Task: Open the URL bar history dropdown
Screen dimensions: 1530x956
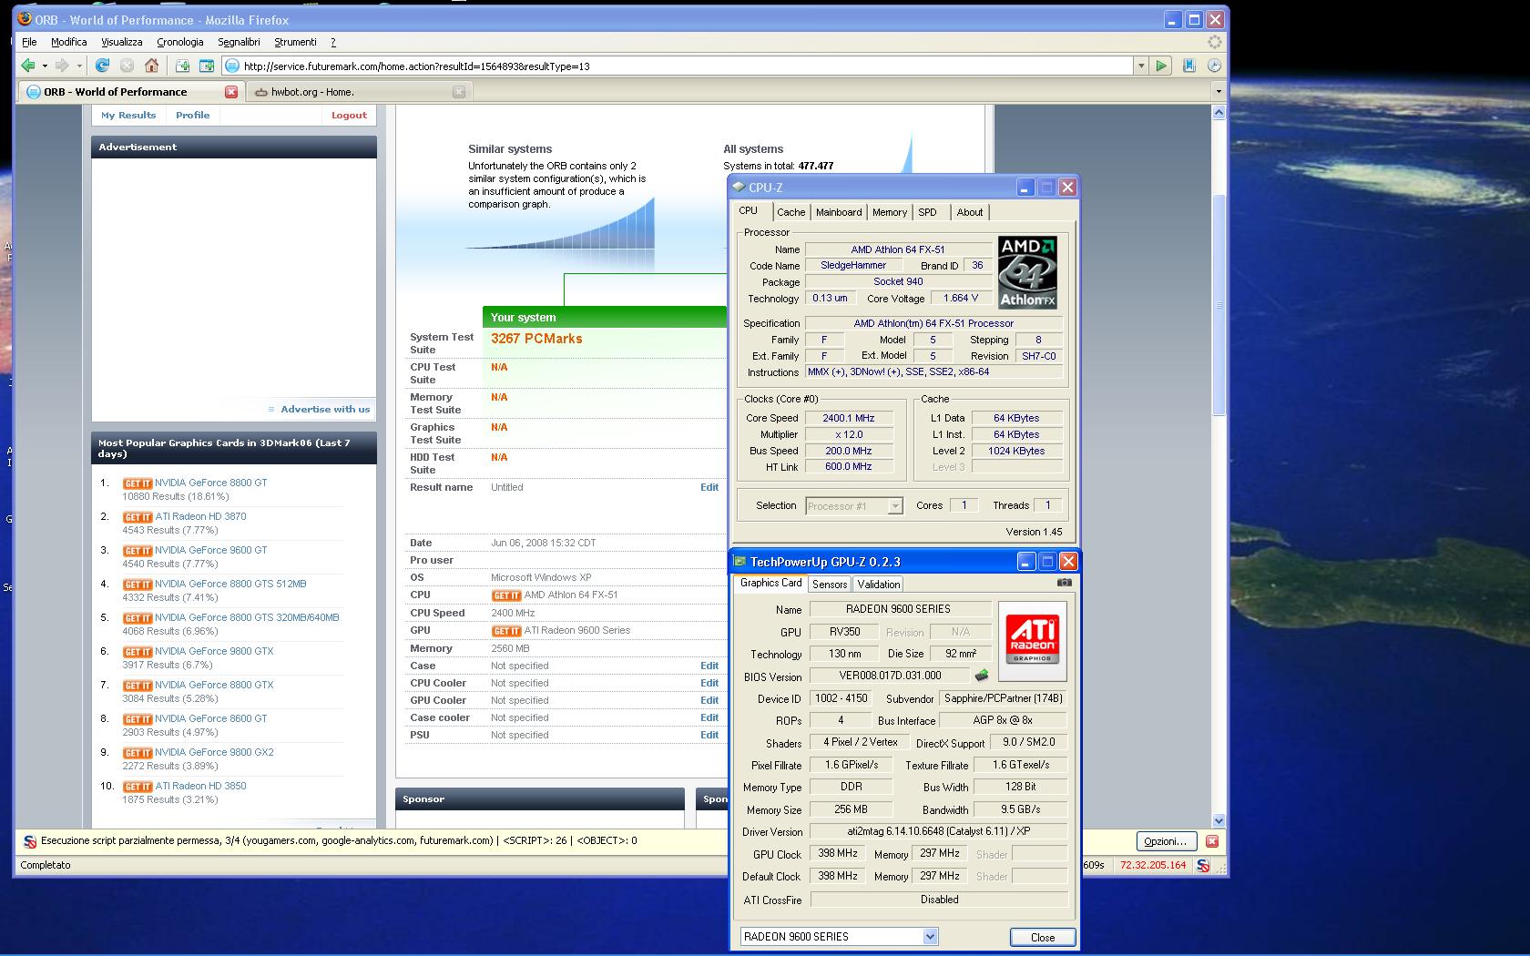Action: pos(1140,66)
